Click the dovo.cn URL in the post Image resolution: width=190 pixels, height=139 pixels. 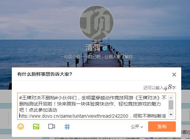[x=74, y=116]
